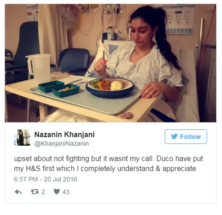Retweet this tweet using the retweet icon

click(x=35, y=192)
